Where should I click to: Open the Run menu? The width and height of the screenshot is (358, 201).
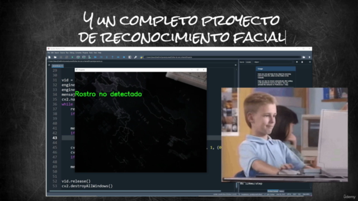click(67, 52)
